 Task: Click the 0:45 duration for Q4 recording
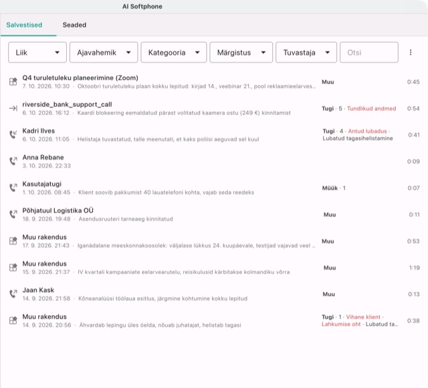point(413,81)
